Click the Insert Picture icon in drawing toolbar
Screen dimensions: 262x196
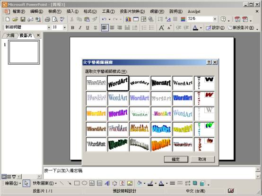tap(130, 183)
